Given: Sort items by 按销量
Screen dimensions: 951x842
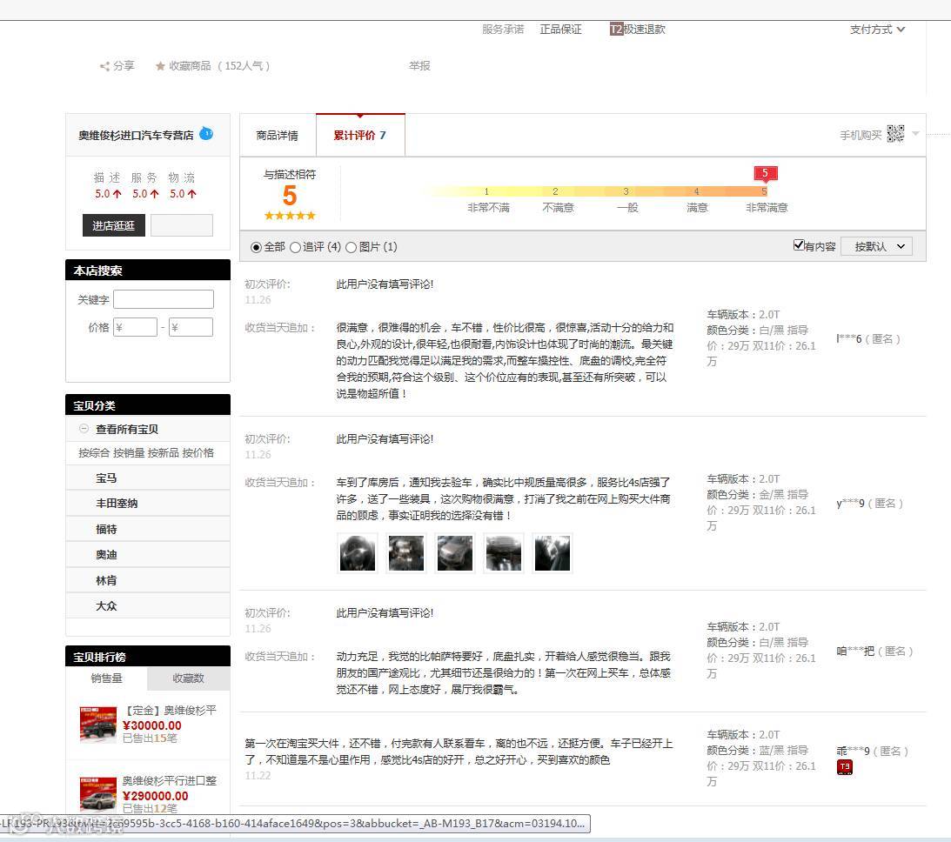Looking at the screenshot, I should click(129, 453).
